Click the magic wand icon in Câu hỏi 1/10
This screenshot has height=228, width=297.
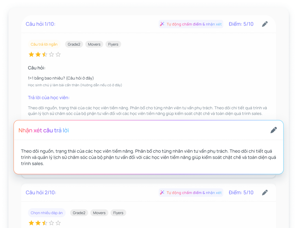(x=162, y=24)
